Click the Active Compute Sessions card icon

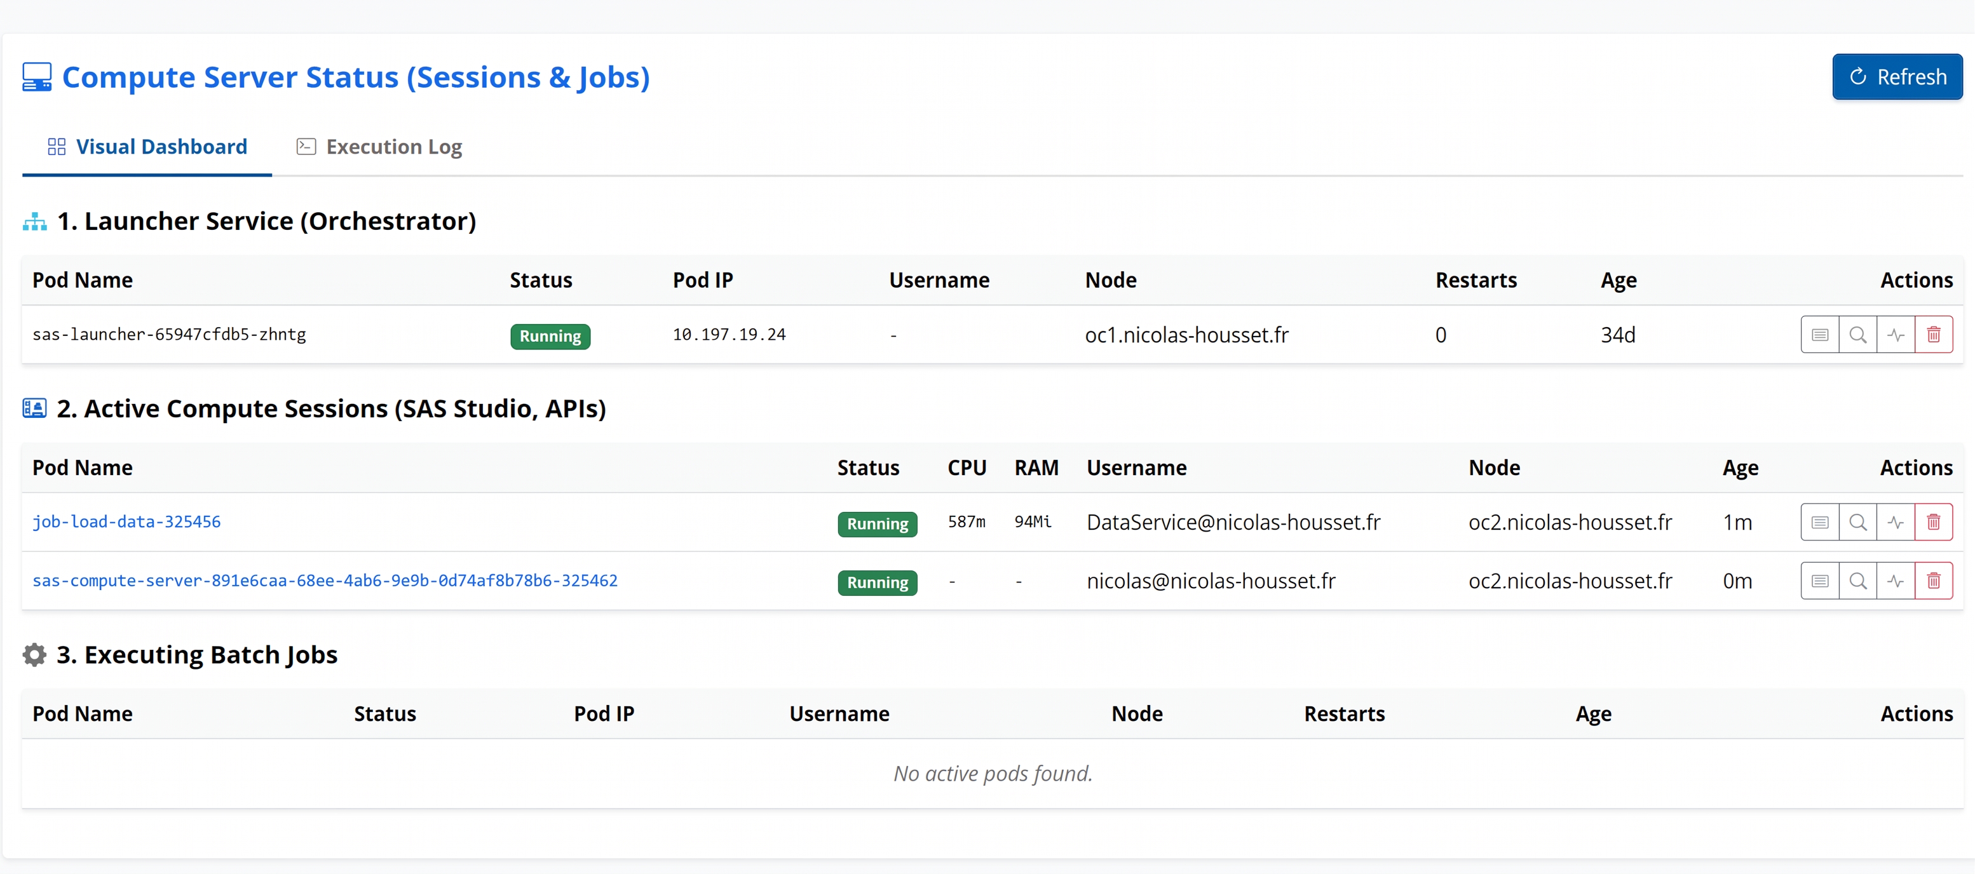click(34, 408)
